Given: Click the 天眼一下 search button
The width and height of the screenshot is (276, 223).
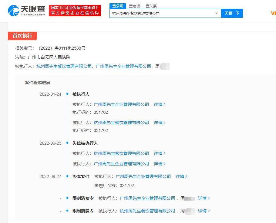Looking at the screenshot, I should coord(232,13).
